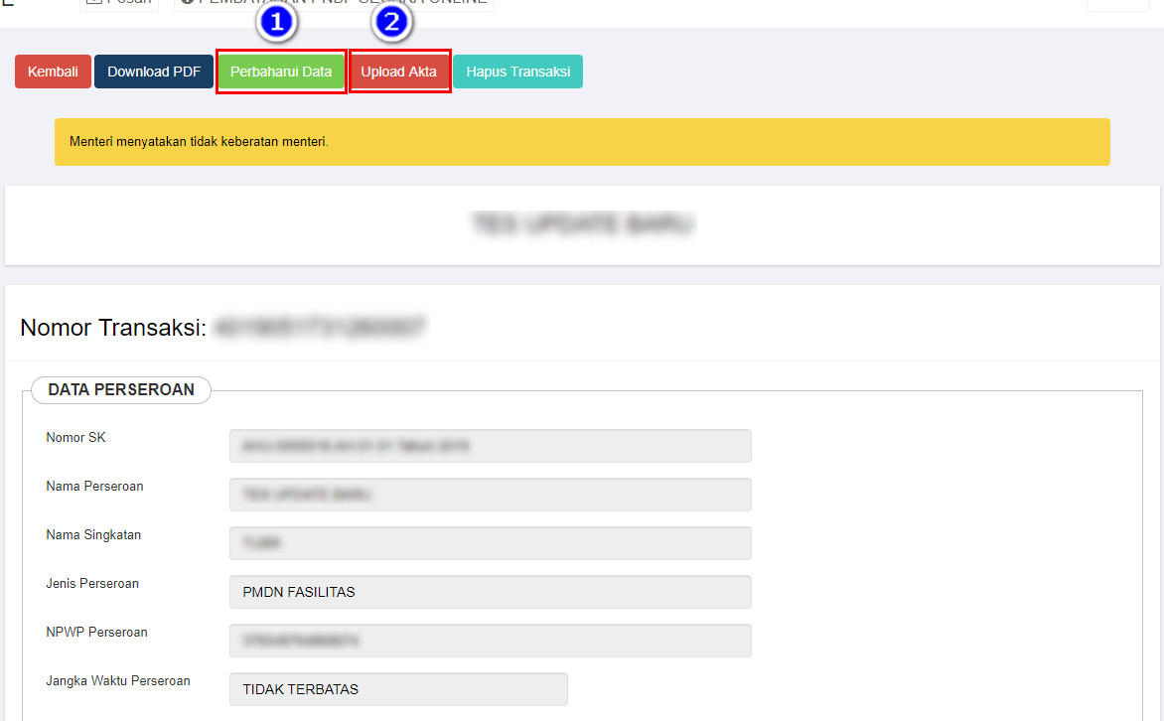Screen dimensions: 1164x721
Task: Select the Nomor SK field
Action: (x=490, y=446)
